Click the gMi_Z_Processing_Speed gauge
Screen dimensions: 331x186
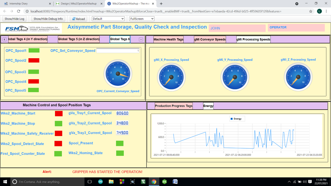point(298,77)
